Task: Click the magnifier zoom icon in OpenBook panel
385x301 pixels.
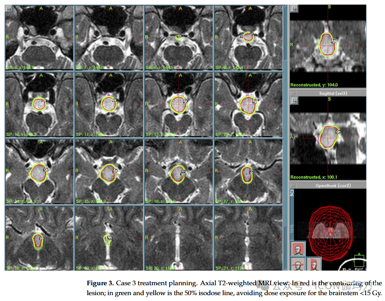Action: click(293, 192)
